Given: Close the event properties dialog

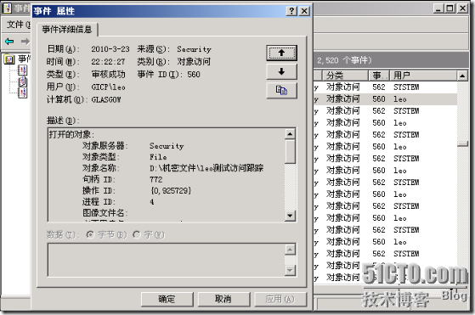Looking at the screenshot, I should coord(304,11).
